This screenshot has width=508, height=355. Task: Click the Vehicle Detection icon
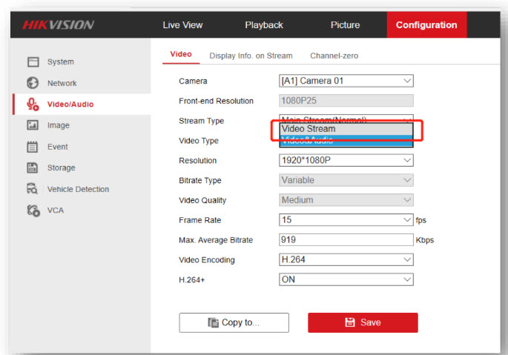[33, 189]
